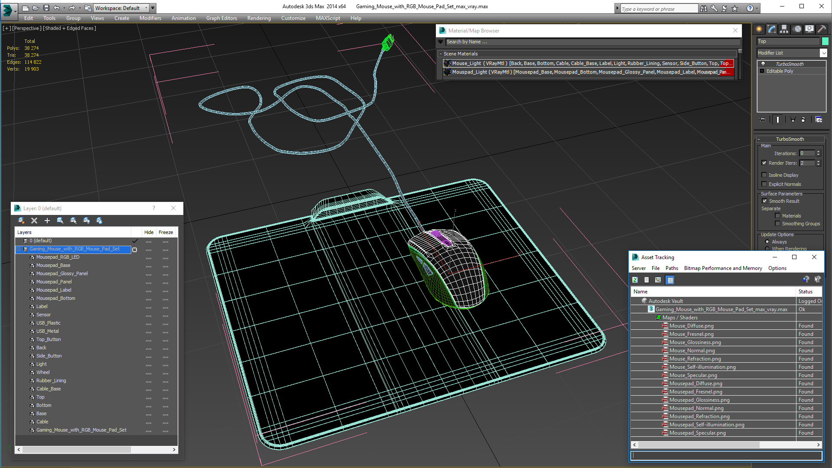Click the Create new layer icon
Viewport: 832px width, 468px height.
(21, 221)
